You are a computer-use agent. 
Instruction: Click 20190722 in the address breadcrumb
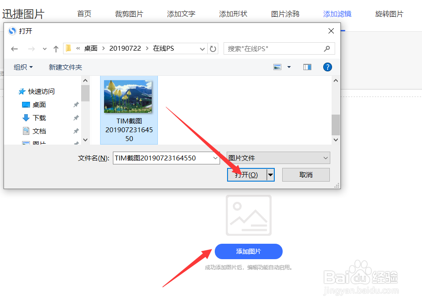point(125,48)
